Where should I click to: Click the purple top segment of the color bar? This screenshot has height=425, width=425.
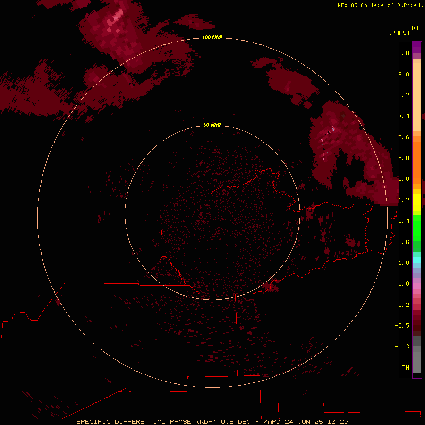pyautogui.click(x=417, y=47)
